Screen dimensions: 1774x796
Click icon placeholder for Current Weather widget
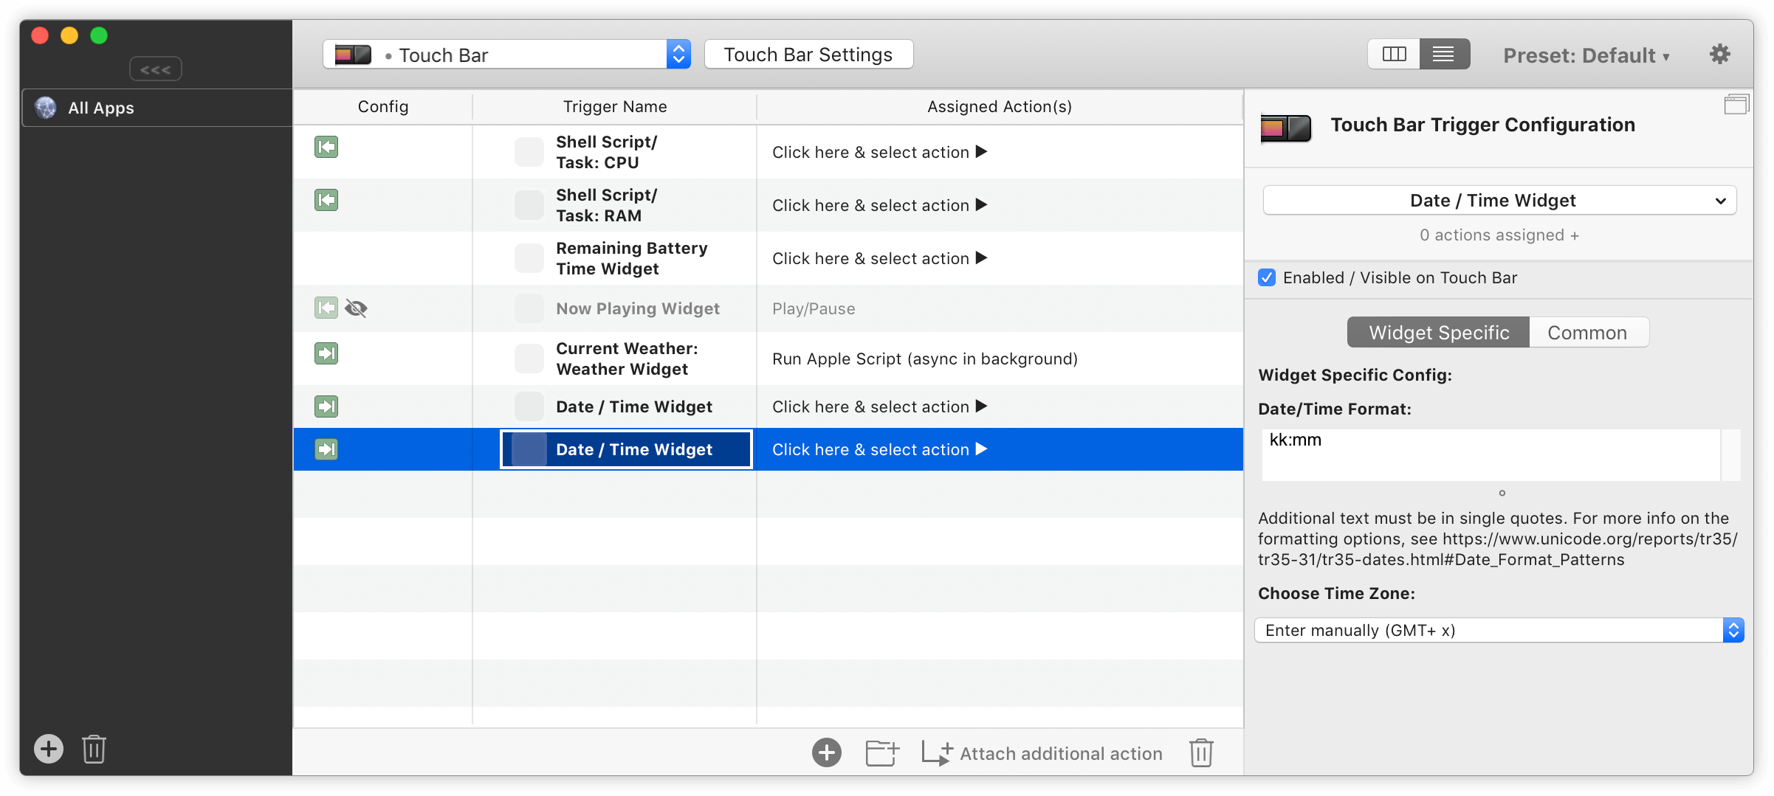[x=529, y=359]
